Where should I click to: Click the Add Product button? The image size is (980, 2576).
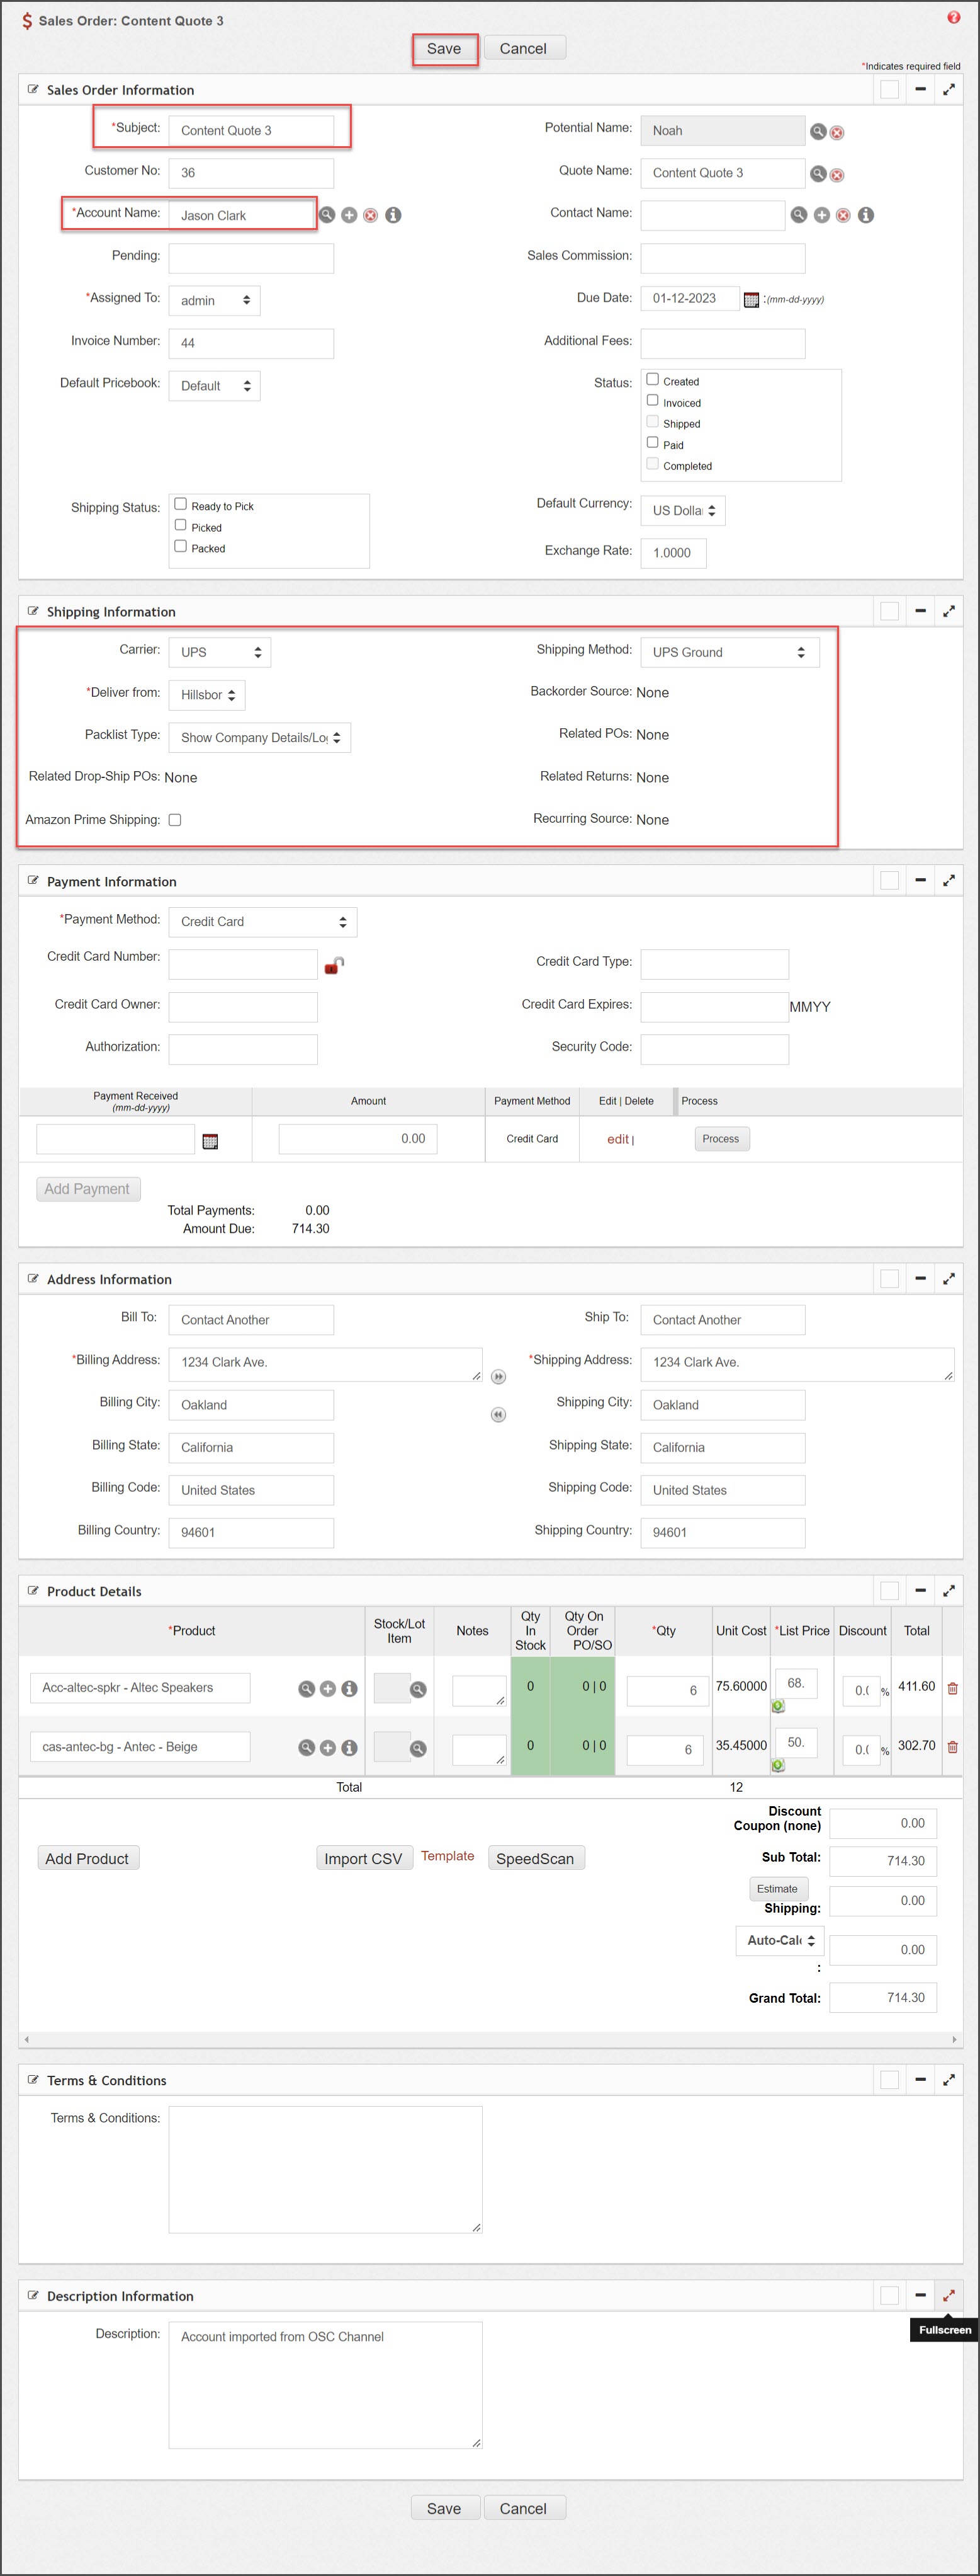pos(88,1858)
